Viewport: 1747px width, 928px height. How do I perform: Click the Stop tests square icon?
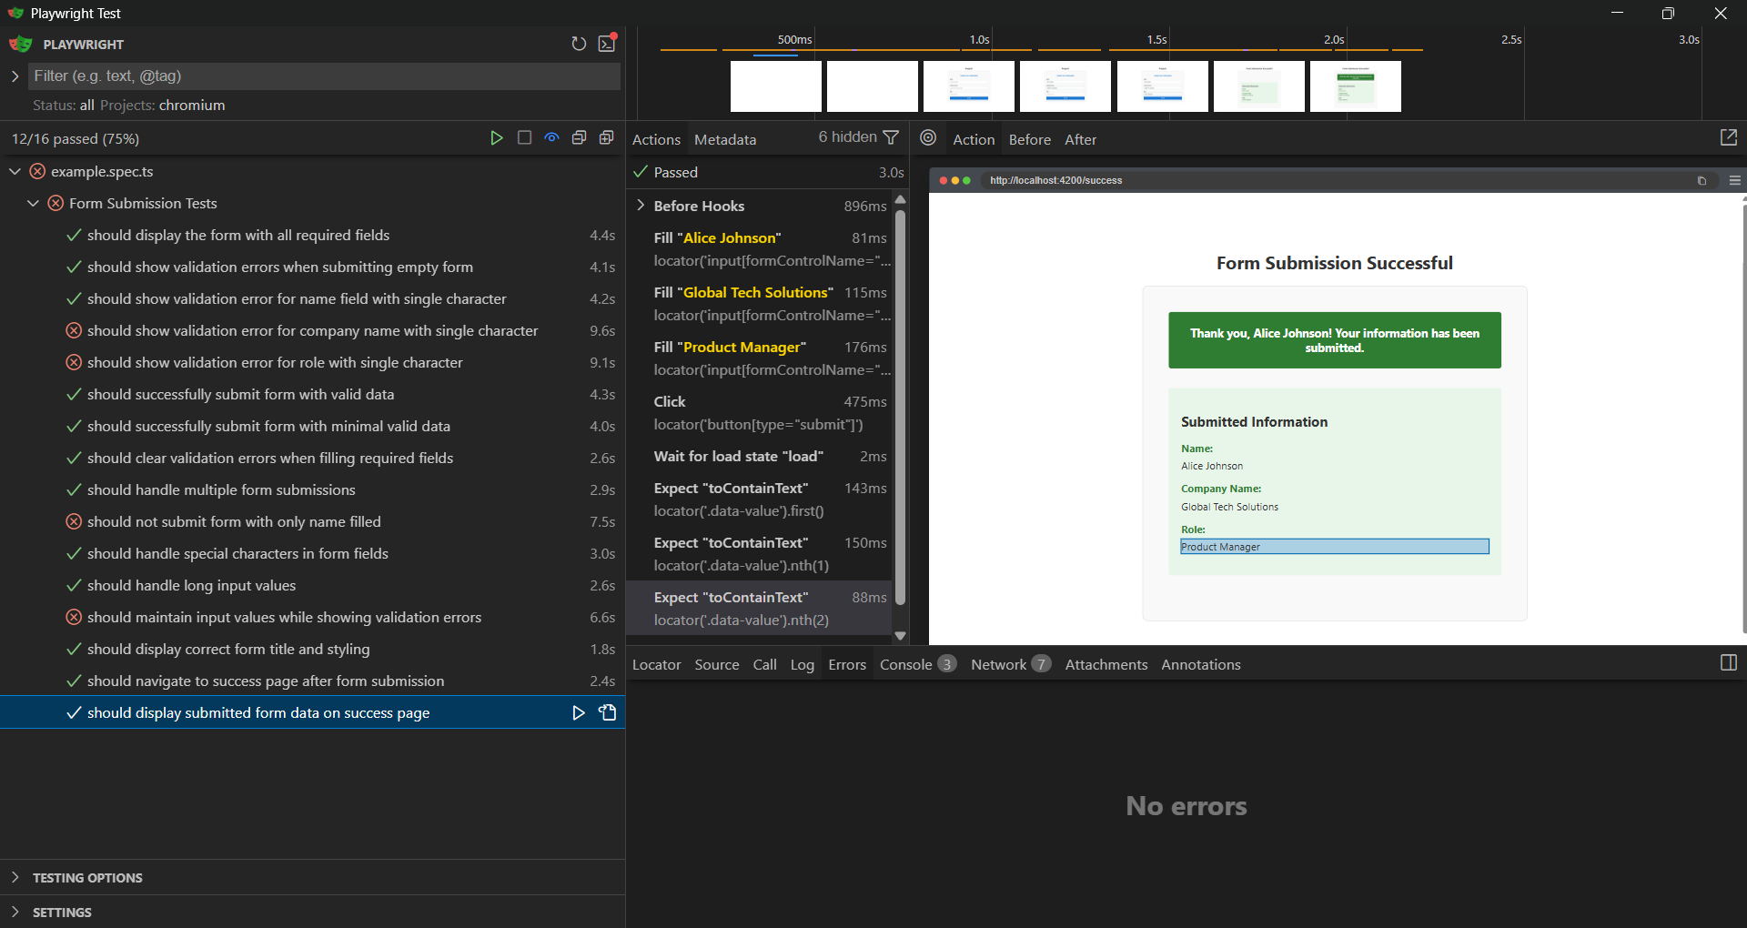[x=524, y=138]
